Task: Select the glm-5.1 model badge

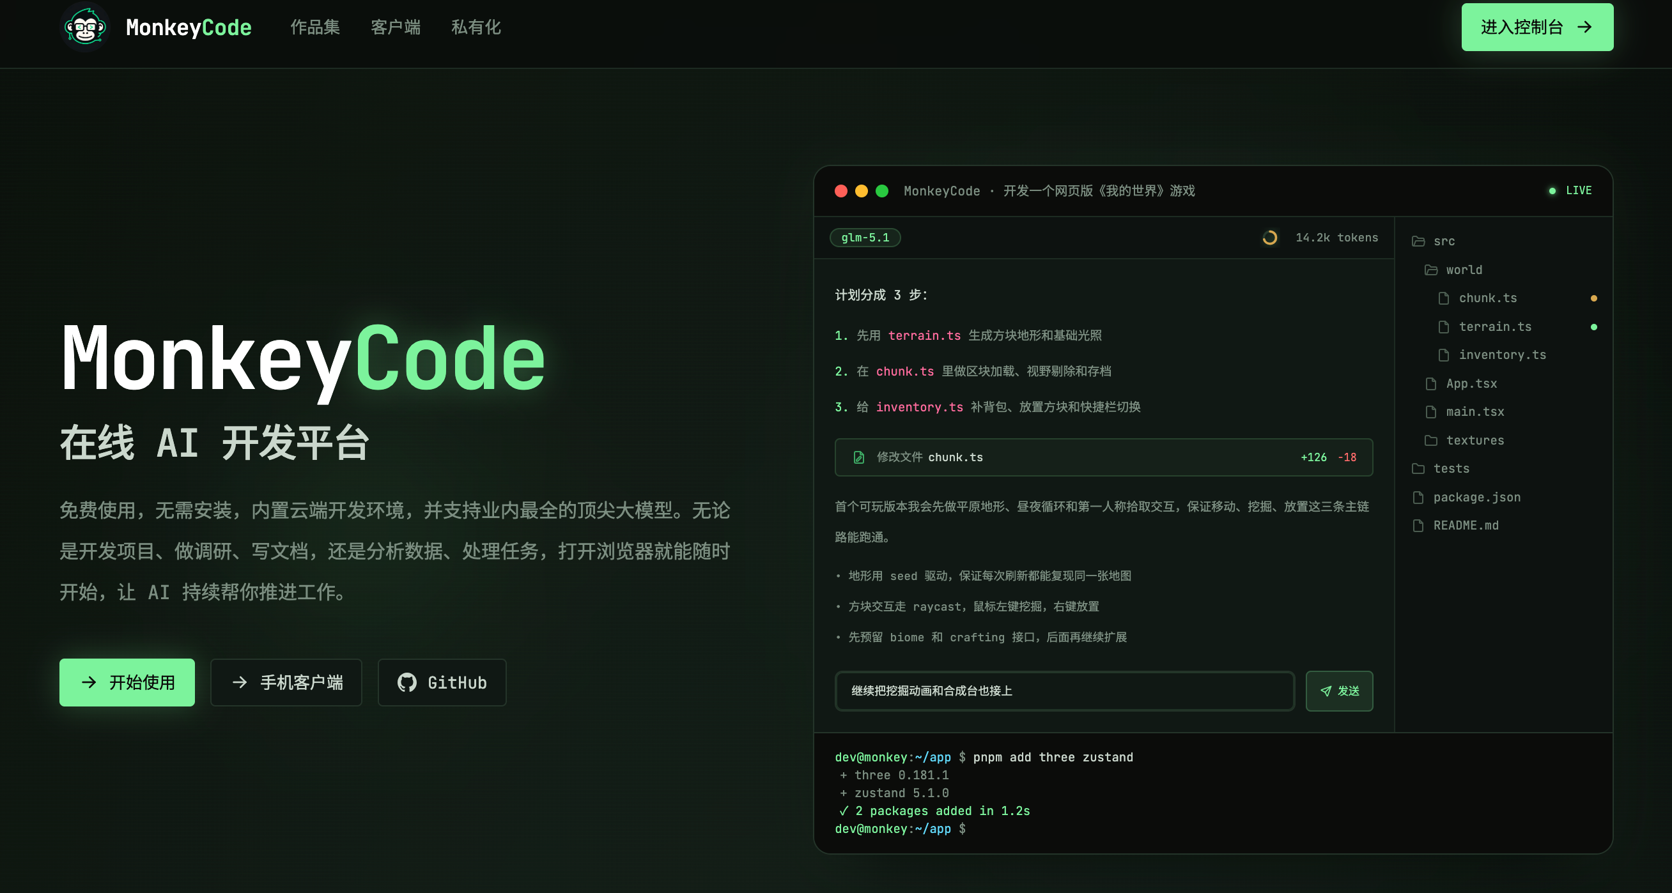Action: point(865,238)
